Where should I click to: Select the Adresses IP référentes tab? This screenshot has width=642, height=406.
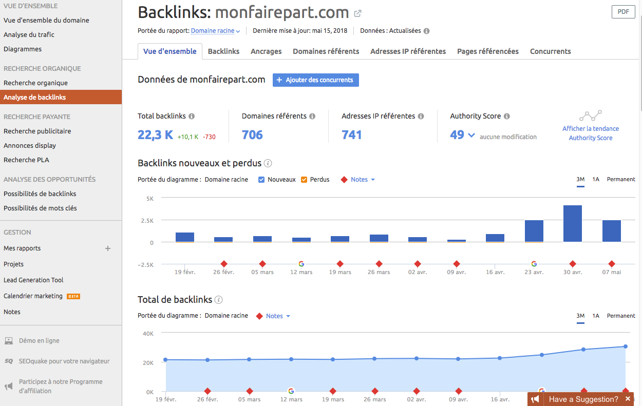click(408, 51)
